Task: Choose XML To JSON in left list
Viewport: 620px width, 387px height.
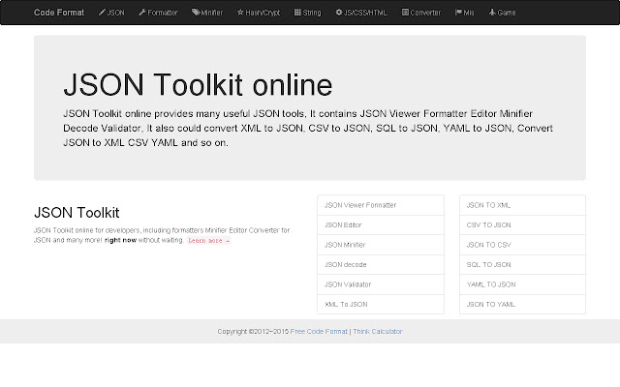Action: click(346, 304)
